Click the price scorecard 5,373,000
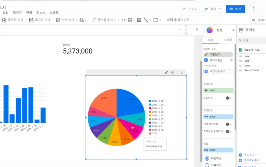Screen dimensions: 266x167 click(78, 51)
